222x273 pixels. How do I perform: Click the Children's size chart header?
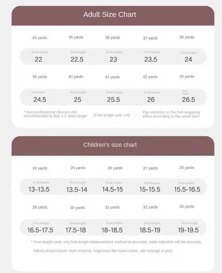pyautogui.click(x=110, y=145)
